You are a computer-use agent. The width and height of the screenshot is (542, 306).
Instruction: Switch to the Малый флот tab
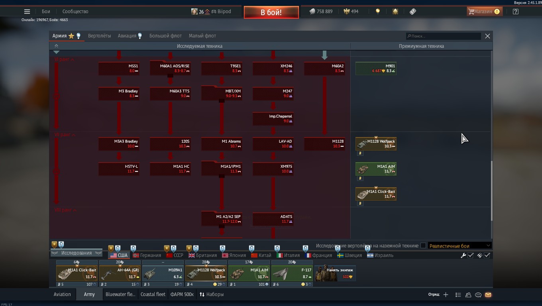point(202,36)
